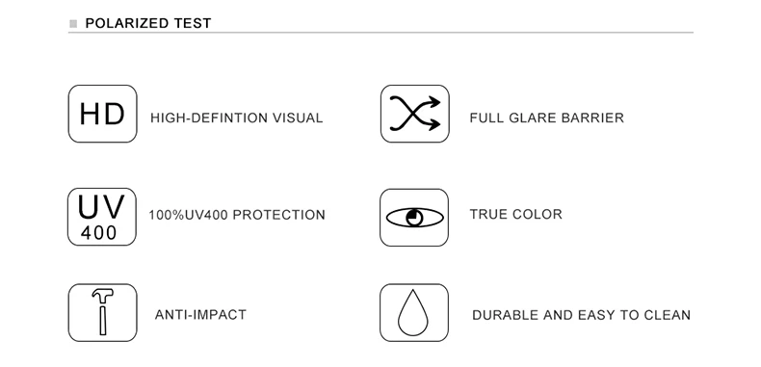Click 100%UV400 PROTECTION text

(237, 215)
